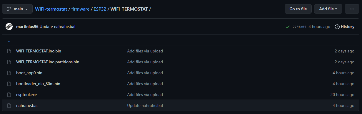The height and width of the screenshot is (114, 362).
Task: Navigate to the firmware folder breadcrumb
Action: click(80, 9)
